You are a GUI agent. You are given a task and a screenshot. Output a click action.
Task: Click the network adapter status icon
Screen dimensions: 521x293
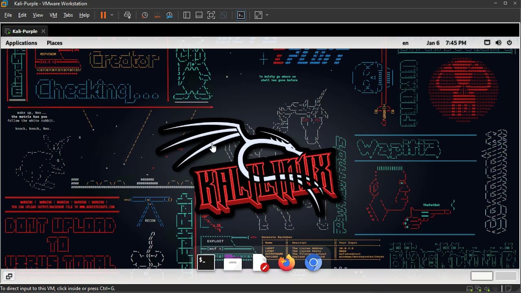coord(478,289)
